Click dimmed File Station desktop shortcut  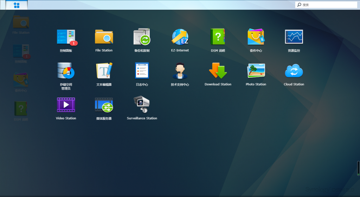coord(21,25)
